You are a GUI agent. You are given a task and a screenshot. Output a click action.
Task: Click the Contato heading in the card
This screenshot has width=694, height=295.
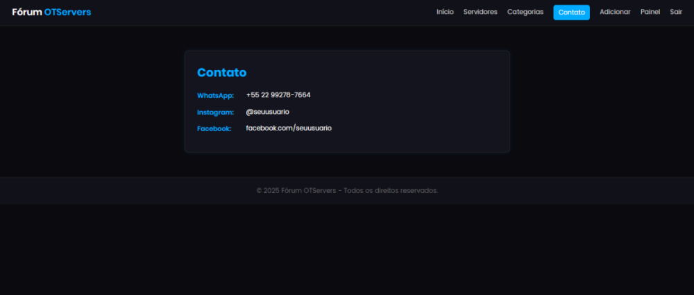pyautogui.click(x=221, y=73)
